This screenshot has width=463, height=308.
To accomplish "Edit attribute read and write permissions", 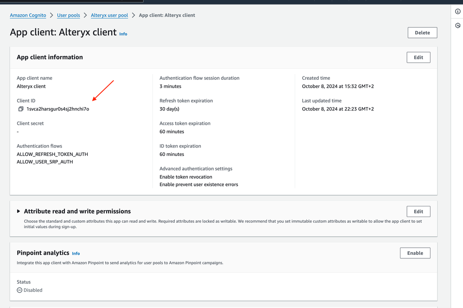I will [x=418, y=212].
